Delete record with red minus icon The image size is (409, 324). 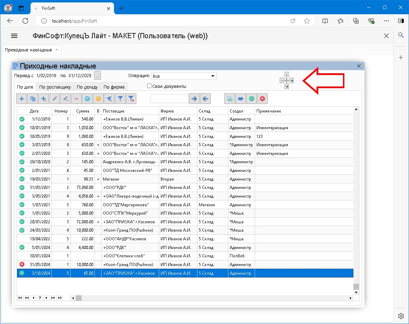[x=76, y=99]
